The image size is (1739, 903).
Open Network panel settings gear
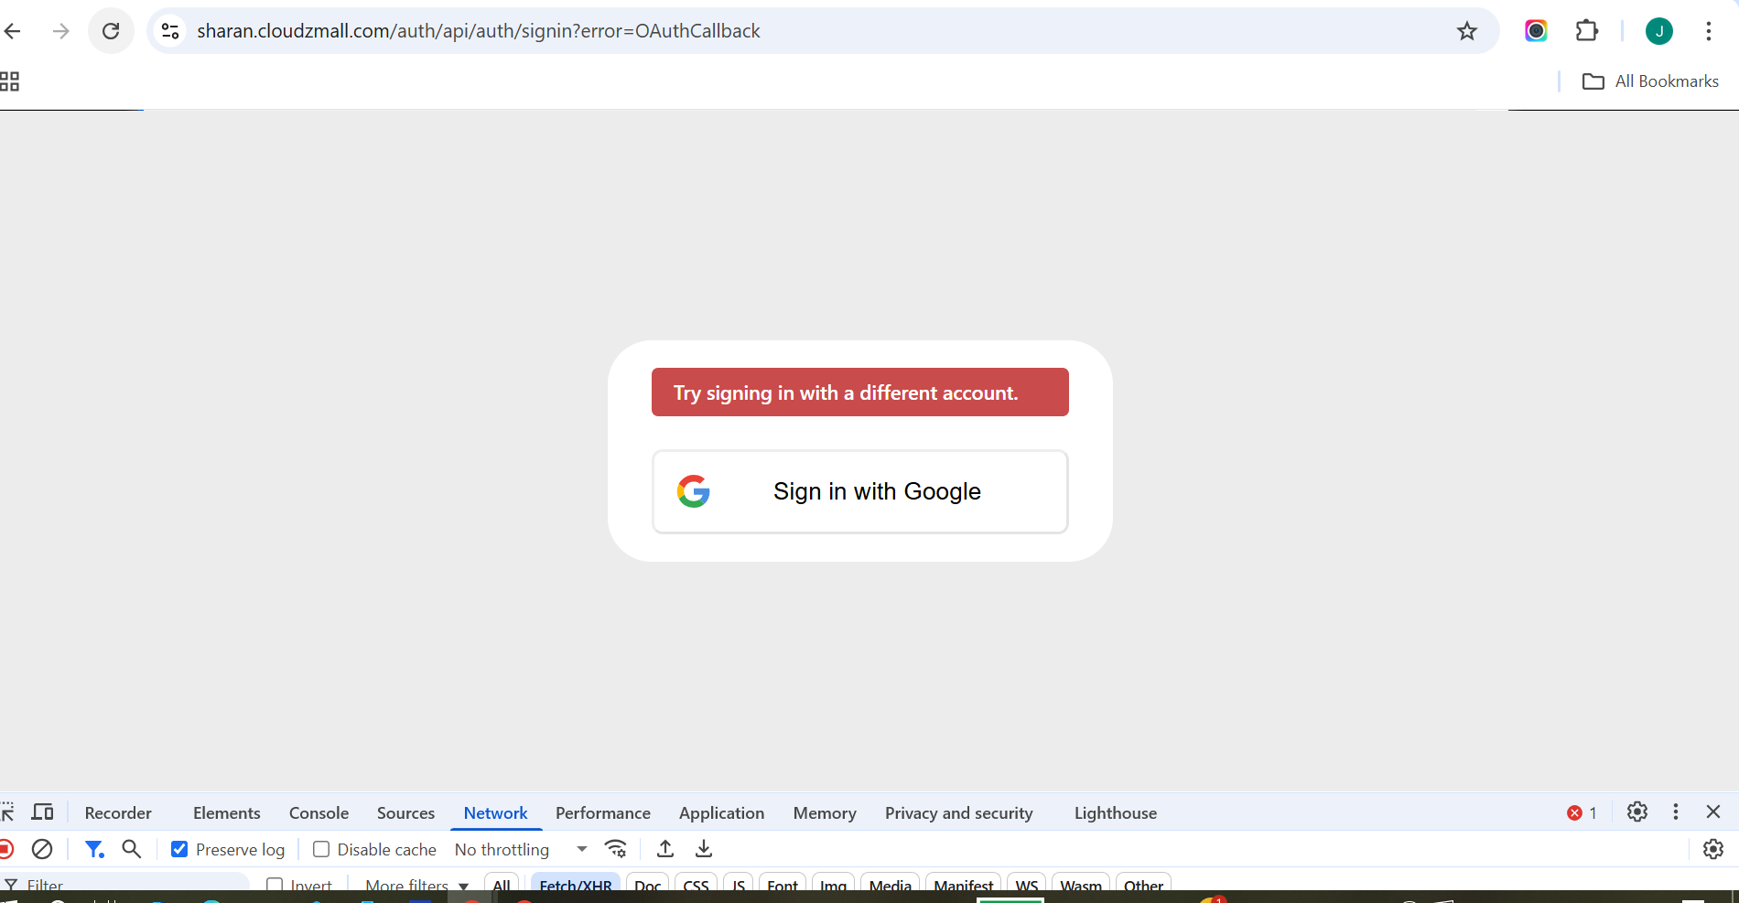click(x=1713, y=849)
